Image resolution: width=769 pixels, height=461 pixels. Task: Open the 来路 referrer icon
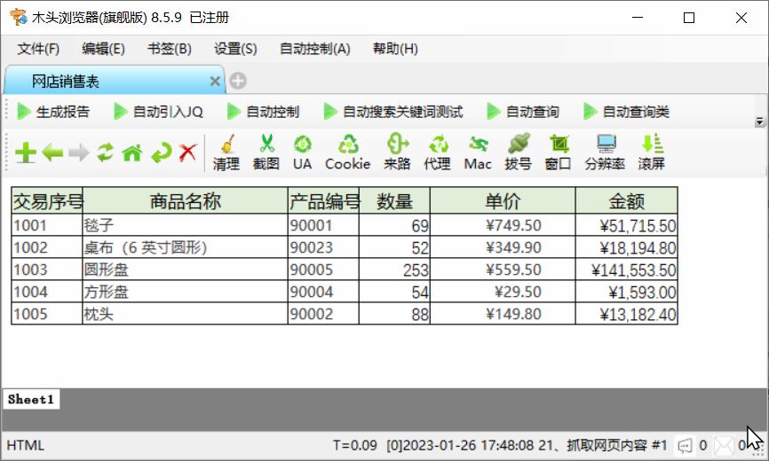click(x=397, y=152)
